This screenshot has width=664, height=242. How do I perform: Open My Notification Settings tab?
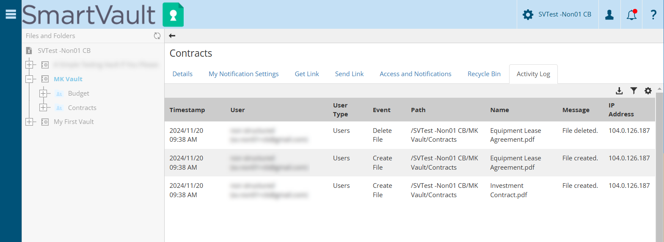tap(244, 74)
